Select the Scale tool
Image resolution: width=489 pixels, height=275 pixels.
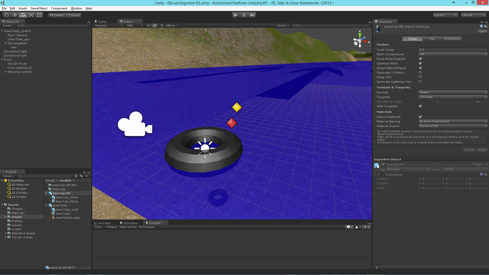point(31,15)
